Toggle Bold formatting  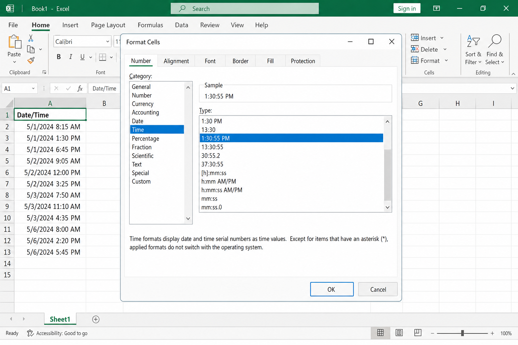coord(59,57)
